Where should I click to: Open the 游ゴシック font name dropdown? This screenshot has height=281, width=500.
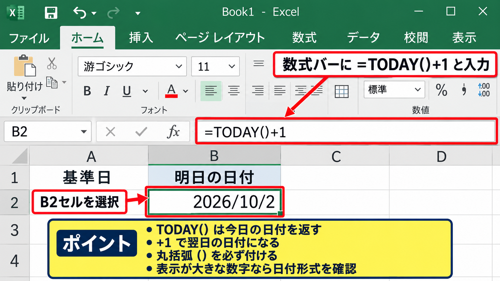click(179, 66)
